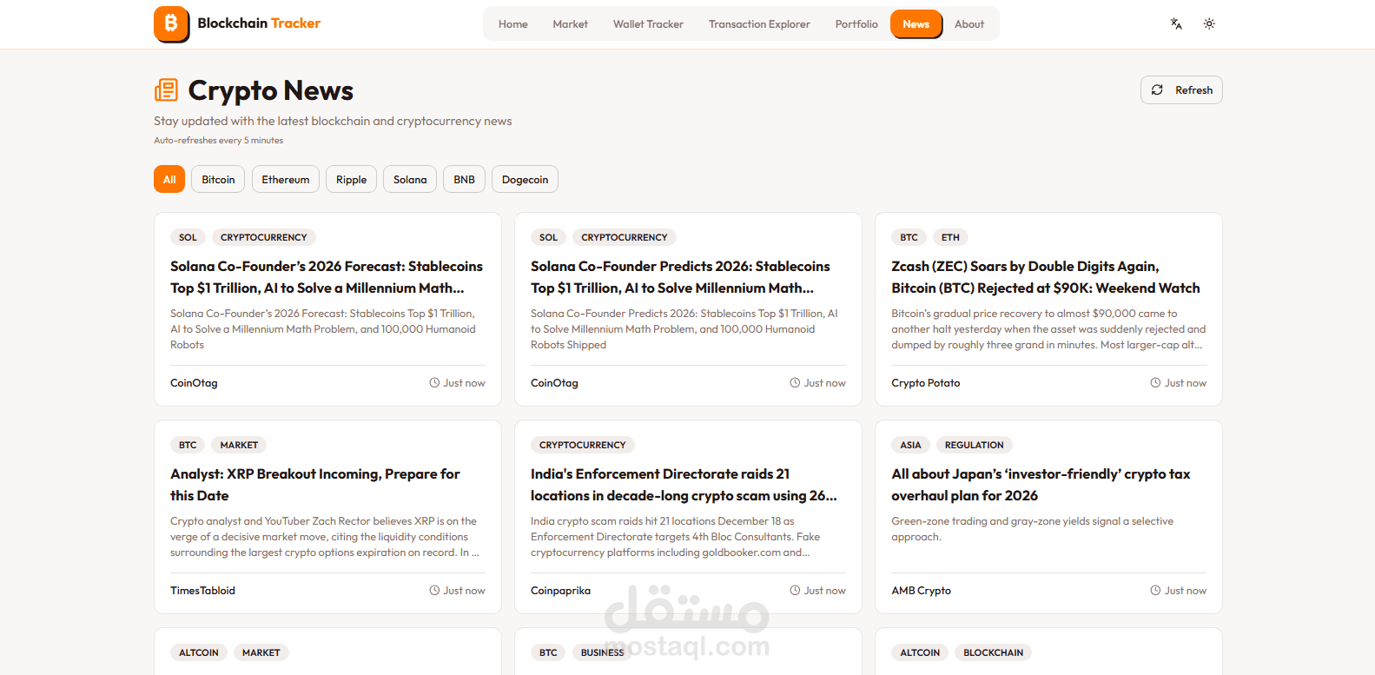
Task: Click the ASIA tag on Japan article
Action: click(910, 445)
